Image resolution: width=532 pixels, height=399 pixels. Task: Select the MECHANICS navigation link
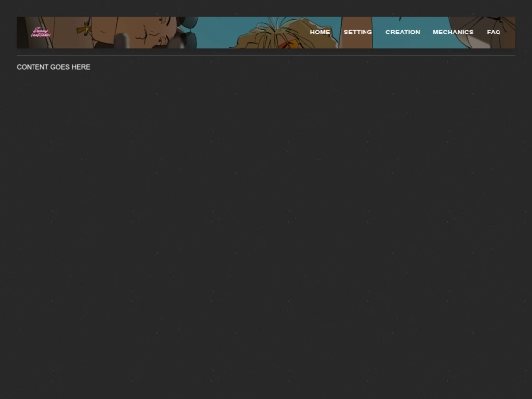tap(453, 33)
